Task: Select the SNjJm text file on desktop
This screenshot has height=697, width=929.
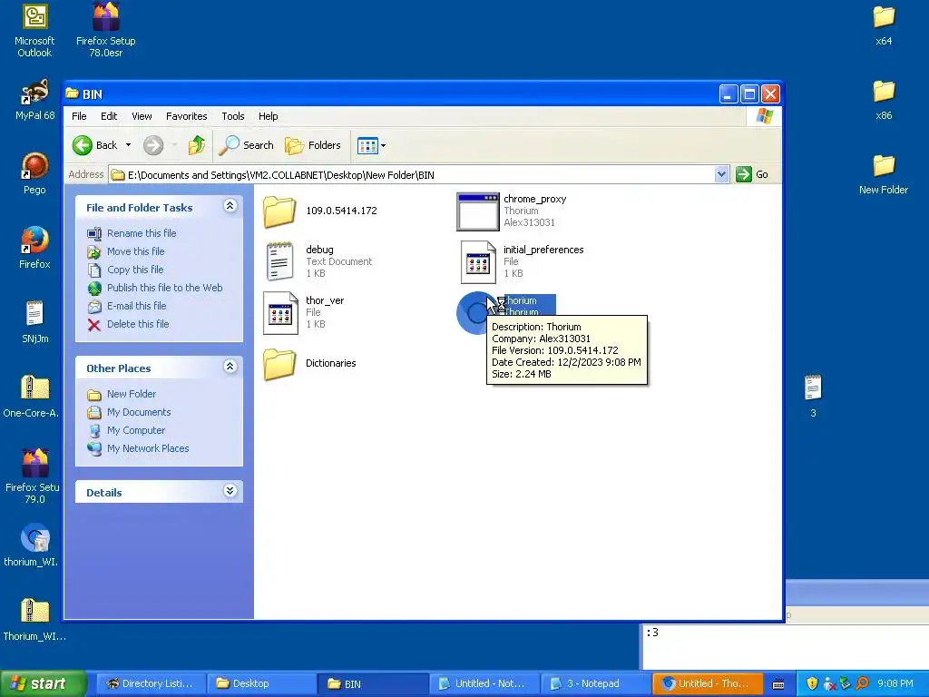Action: point(35,313)
